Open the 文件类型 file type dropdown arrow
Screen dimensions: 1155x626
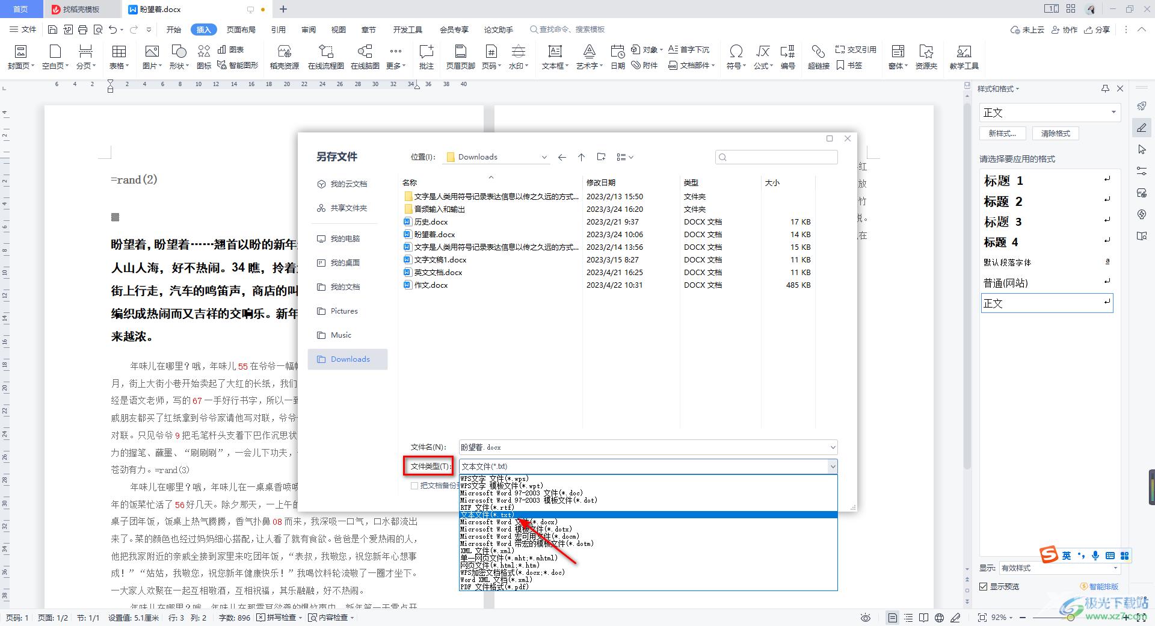tap(833, 466)
